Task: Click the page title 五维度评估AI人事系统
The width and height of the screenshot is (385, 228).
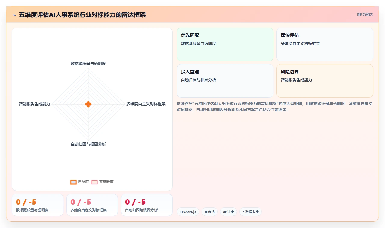Action: point(82,15)
